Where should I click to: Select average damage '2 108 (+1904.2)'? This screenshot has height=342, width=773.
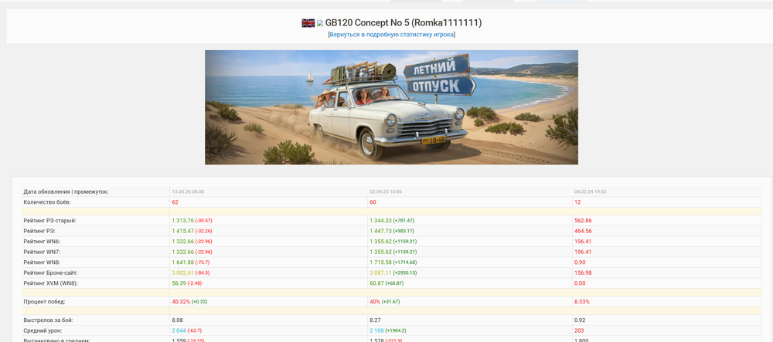coord(388,330)
